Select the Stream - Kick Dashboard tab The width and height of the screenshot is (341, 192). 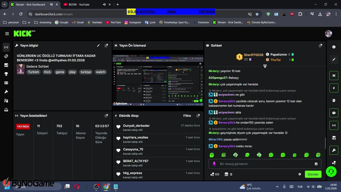click(30, 5)
